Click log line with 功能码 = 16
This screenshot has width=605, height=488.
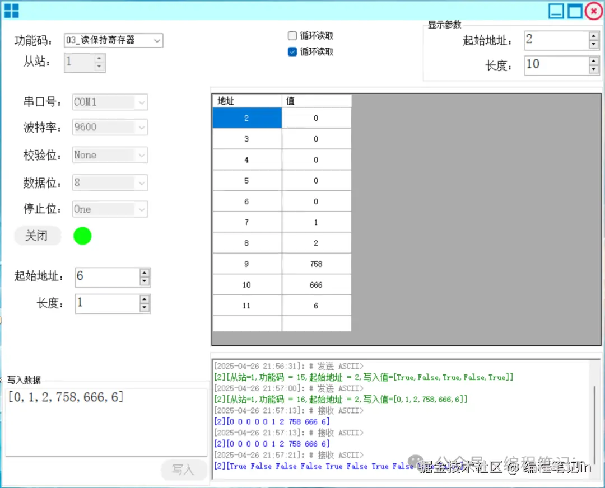[x=341, y=400]
